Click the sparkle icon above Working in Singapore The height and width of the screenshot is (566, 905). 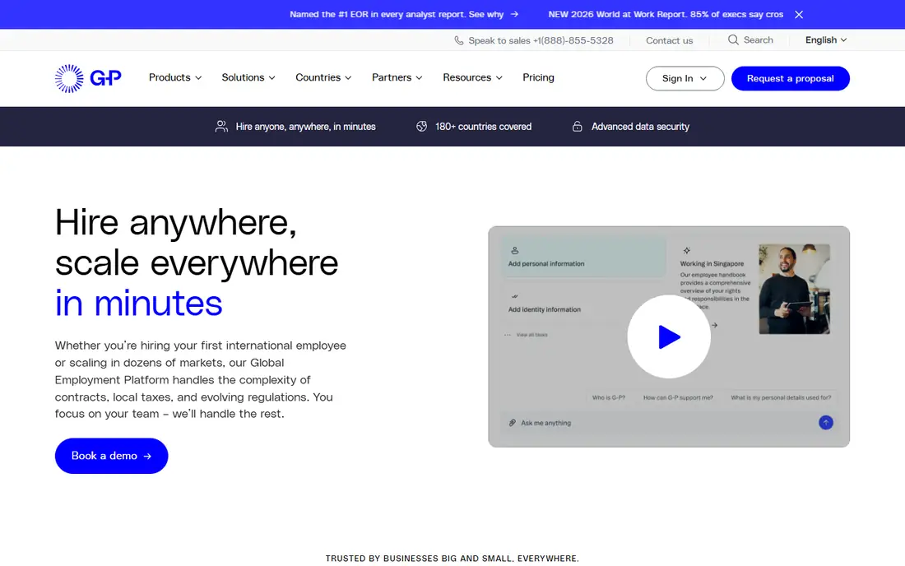click(686, 250)
